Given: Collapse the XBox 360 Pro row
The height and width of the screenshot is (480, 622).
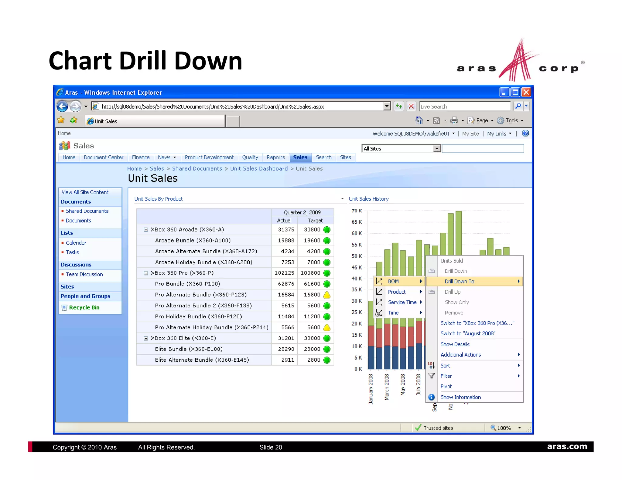Looking at the screenshot, I should 146,273.
